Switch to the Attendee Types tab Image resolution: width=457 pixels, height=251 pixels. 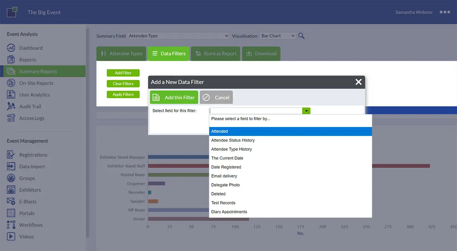coord(121,53)
